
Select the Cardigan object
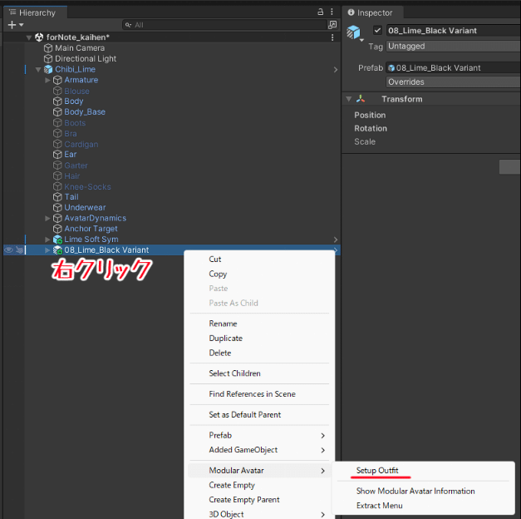click(81, 144)
